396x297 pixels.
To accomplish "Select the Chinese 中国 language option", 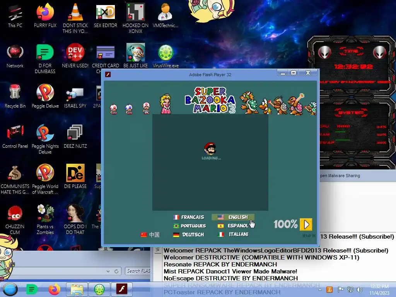I will (150, 235).
